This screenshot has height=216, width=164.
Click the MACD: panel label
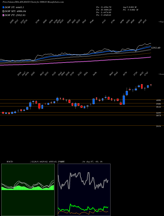10,162
